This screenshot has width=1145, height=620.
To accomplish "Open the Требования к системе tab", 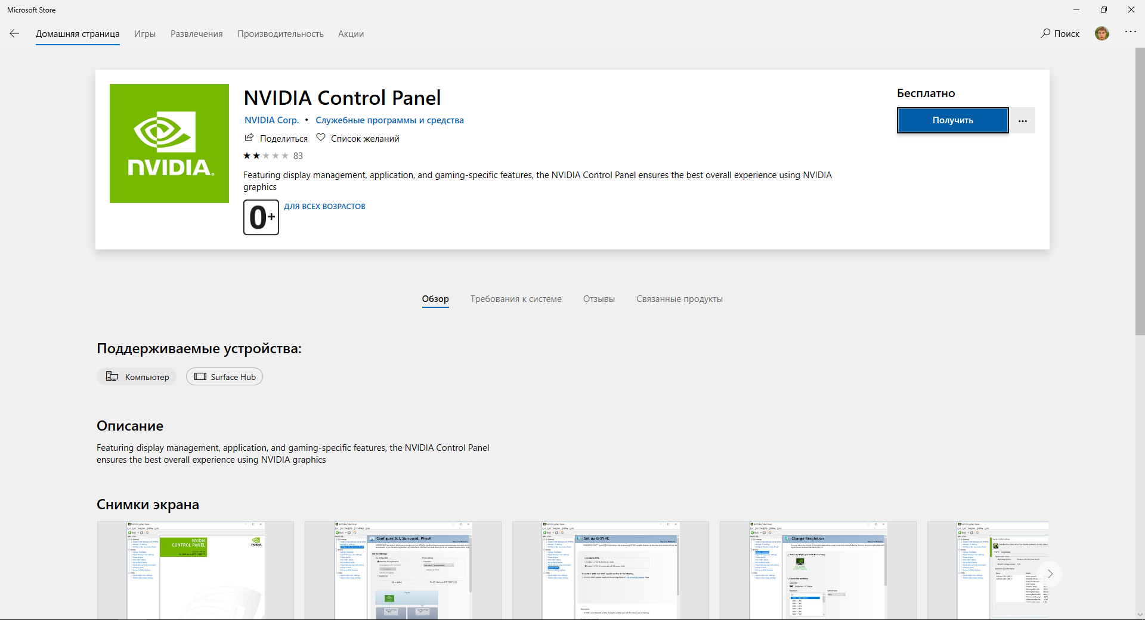I will pos(516,299).
